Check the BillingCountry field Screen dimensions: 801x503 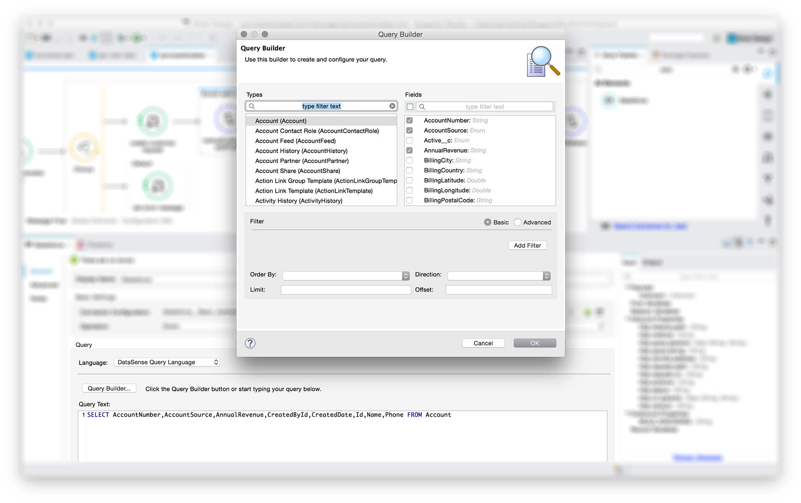coord(410,171)
